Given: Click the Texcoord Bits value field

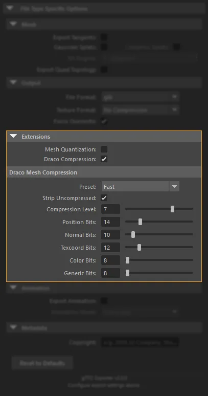Looking at the screenshot, I should pos(110,248).
